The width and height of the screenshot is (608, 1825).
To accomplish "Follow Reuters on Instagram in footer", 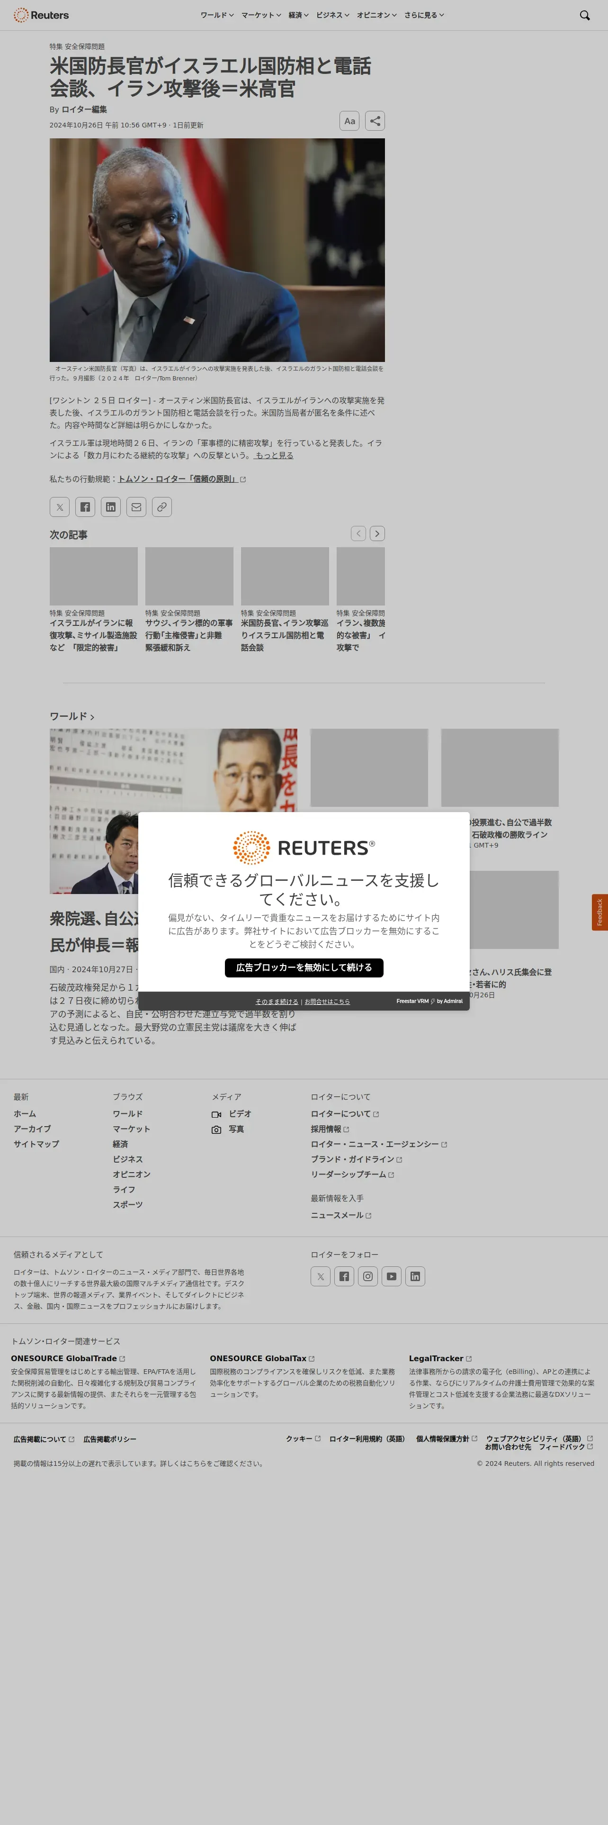I will [368, 1277].
